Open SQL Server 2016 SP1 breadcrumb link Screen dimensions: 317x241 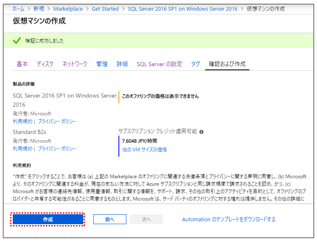click(183, 9)
